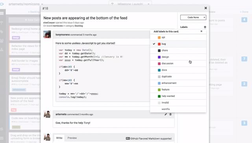This screenshot has height=143, width=252.
Task: Select the help wanted label row
Action: click(178, 96)
